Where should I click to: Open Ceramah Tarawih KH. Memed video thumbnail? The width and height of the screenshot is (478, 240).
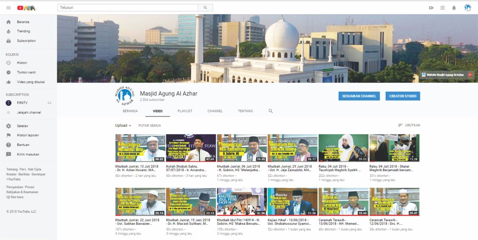click(x=343, y=201)
